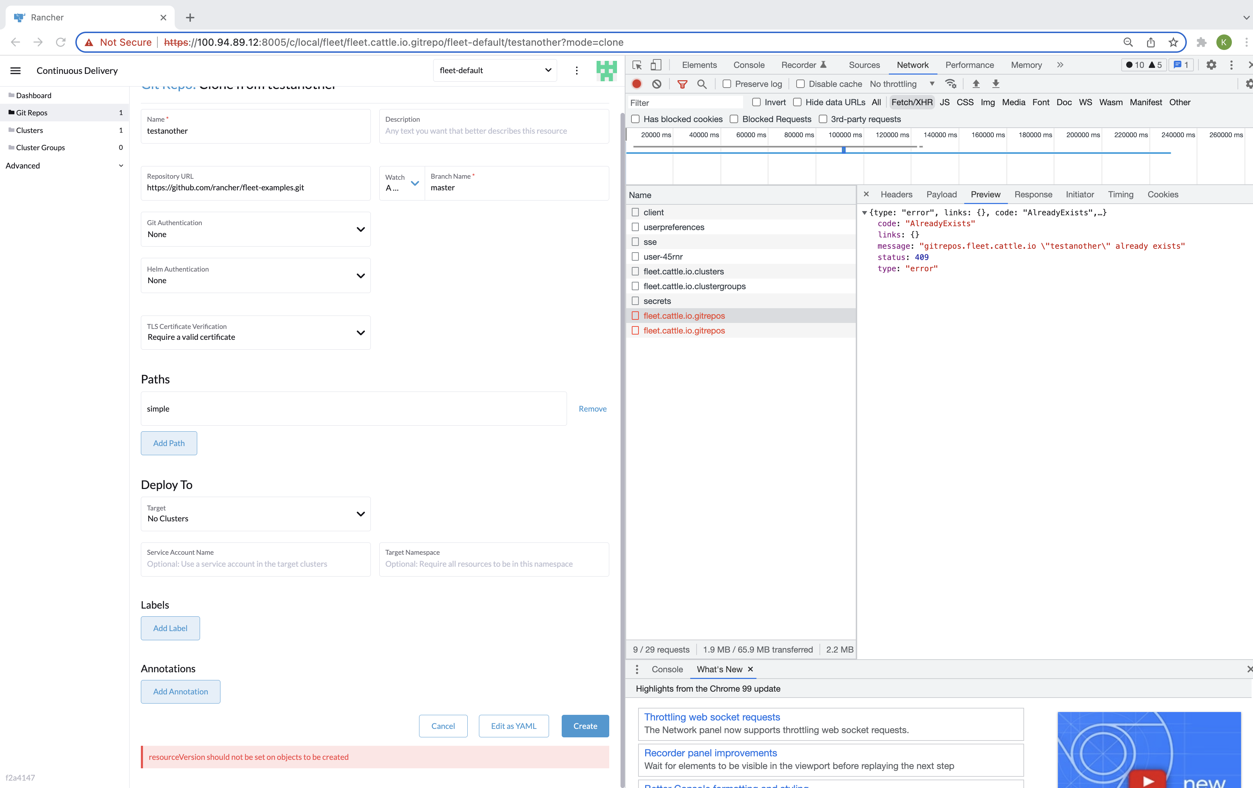The height and width of the screenshot is (788, 1253).
Task: Switch to the Response tab
Action: (x=1033, y=195)
